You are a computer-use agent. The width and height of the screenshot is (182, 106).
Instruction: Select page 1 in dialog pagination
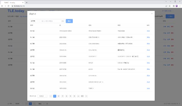point(55,96)
